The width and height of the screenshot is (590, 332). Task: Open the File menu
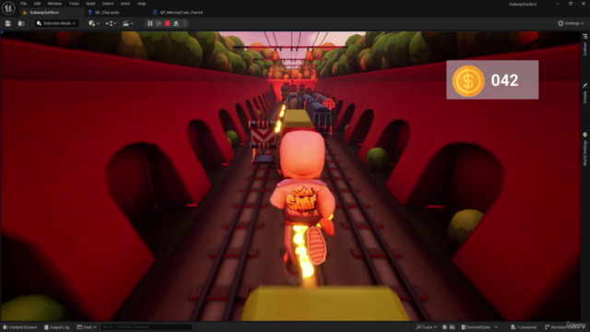coord(23,4)
